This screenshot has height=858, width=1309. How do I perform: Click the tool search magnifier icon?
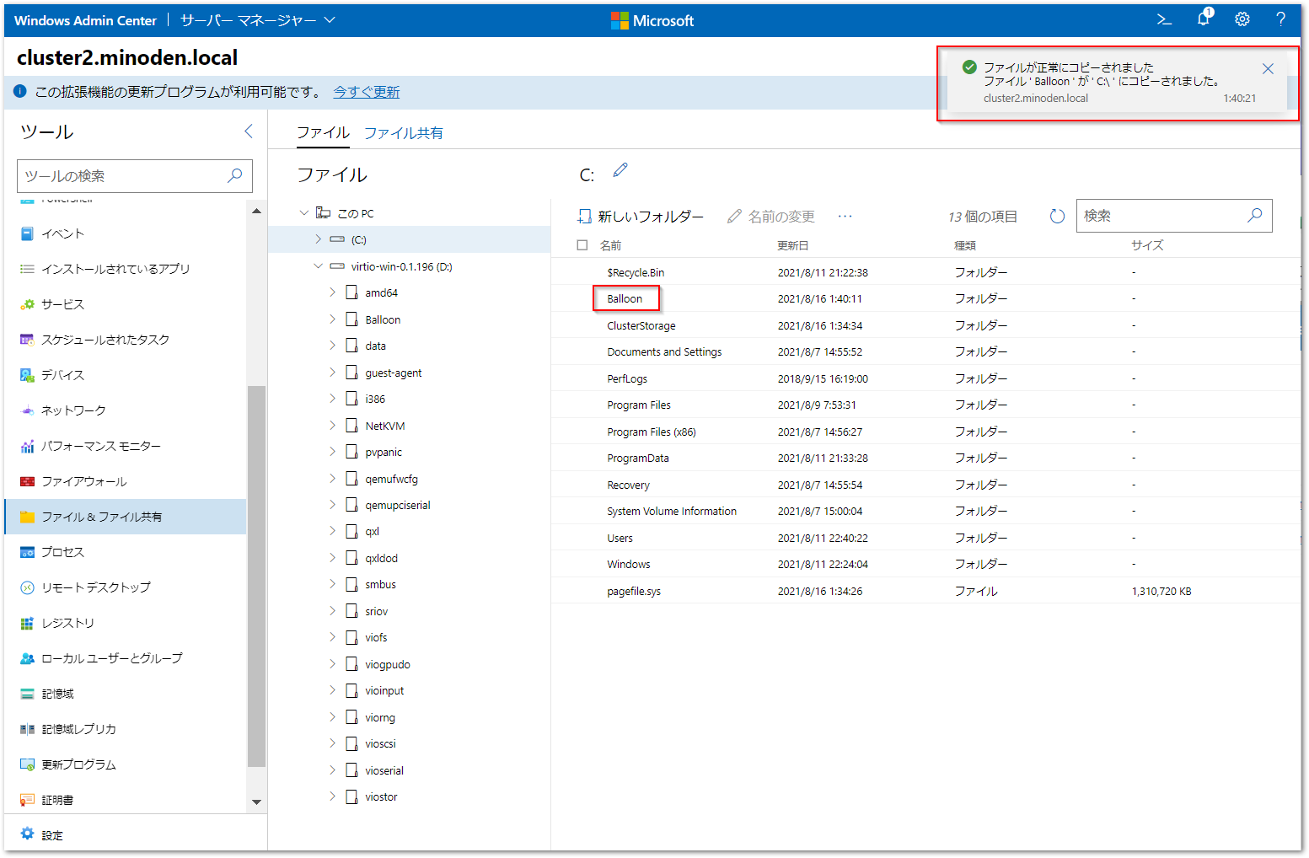(235, 175)
